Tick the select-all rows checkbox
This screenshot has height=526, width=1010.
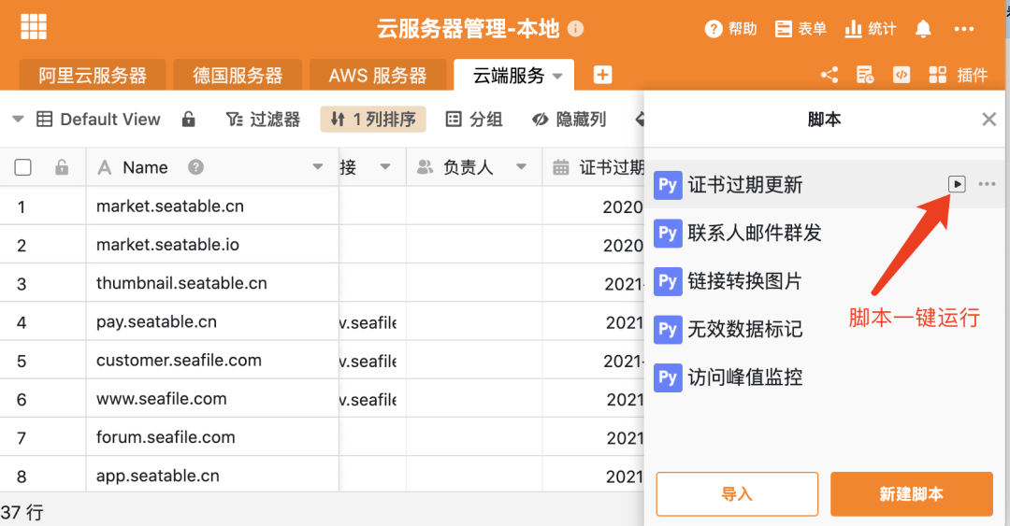point(23,167)
